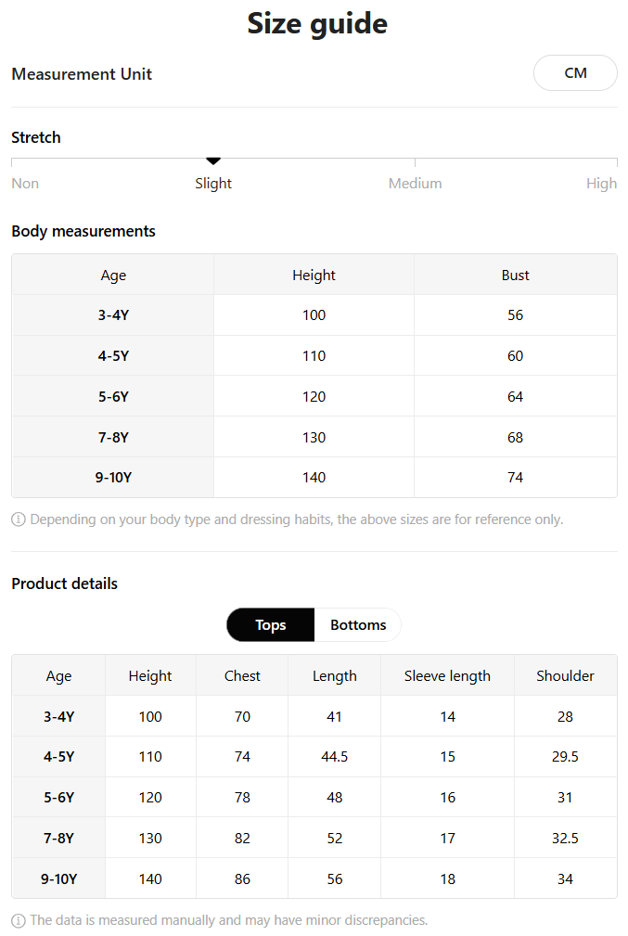The width and height of the screenshot is (628, 936).
Task: Click the 32.5 shoulder value cell
Action: click(x=565, y=838)
